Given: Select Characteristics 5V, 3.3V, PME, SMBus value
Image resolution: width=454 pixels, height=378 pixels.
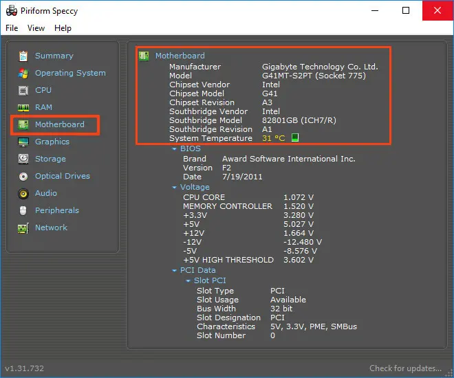Looking at the screenshot, I should click(x=314, y=326).
